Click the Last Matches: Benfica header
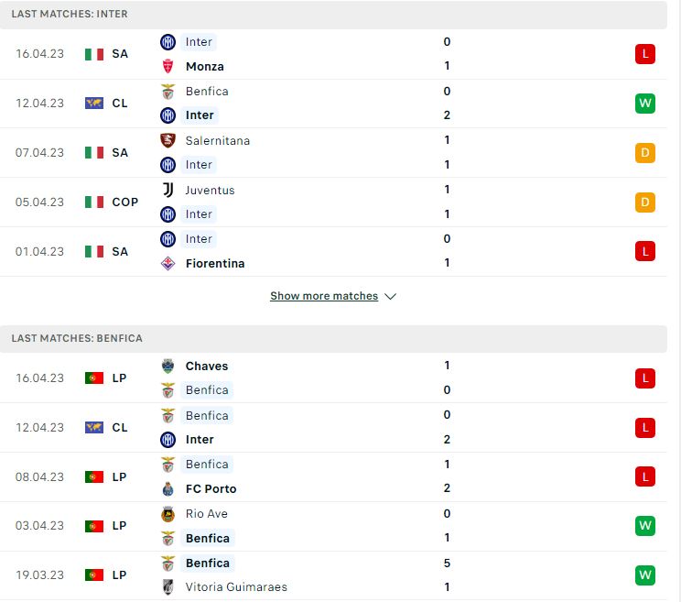The width and height of the screenshot is (681, 602). pyautogui.click(x=333, y=339)
